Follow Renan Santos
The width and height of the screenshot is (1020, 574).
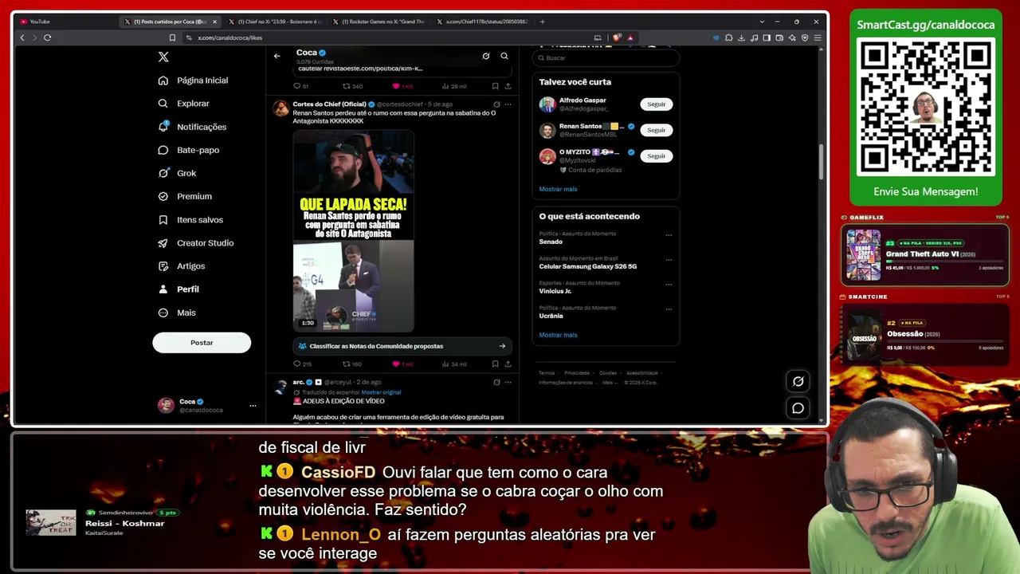point(657,130)
